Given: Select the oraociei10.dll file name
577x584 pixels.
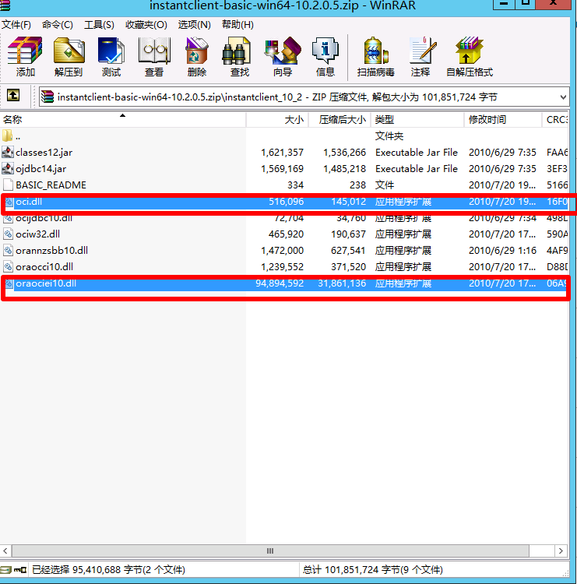Looking at the screenshot, I should point(46,283).
